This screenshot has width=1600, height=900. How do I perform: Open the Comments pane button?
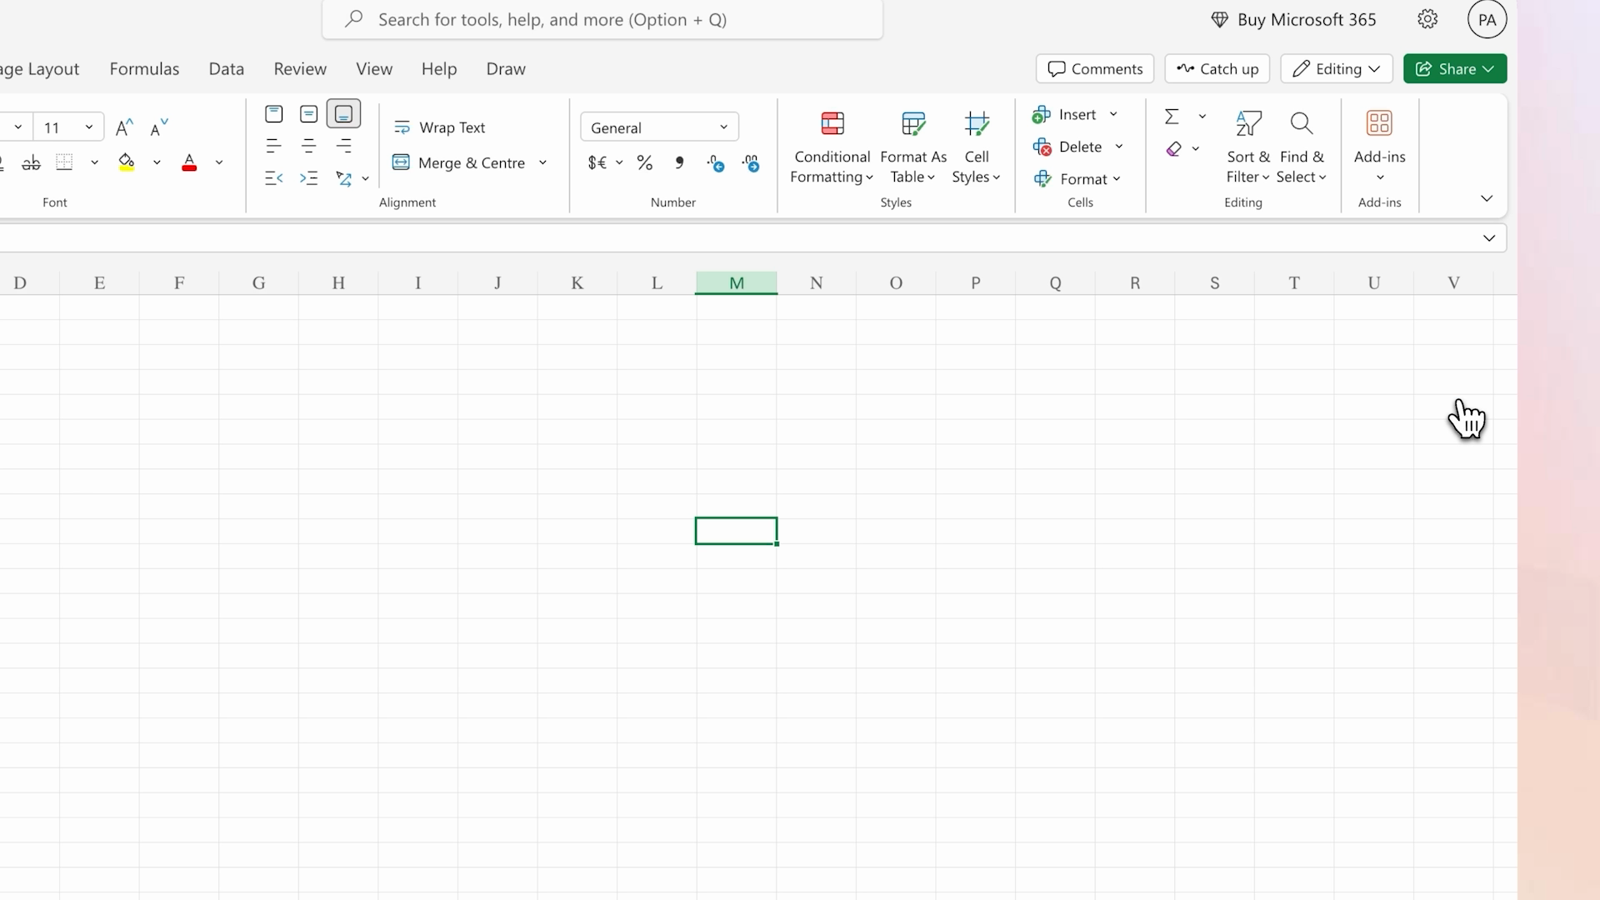tap(1094, 69)
